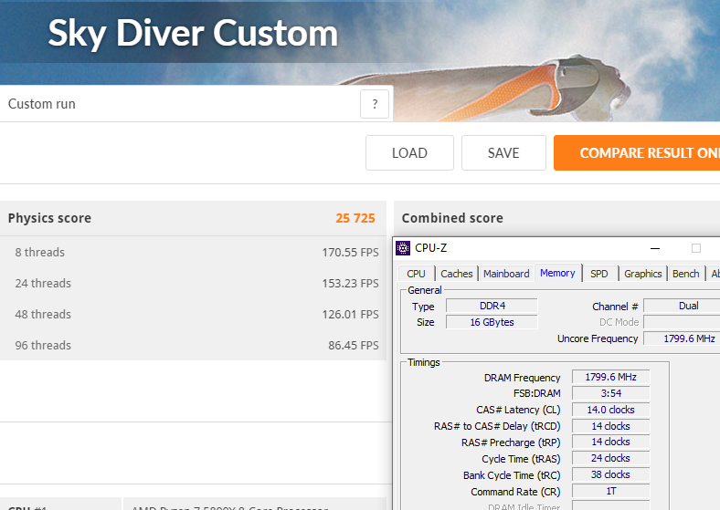720x510 pixels.
Task: Open the SPD tab in CPU-Z
Action: point(599,274)
